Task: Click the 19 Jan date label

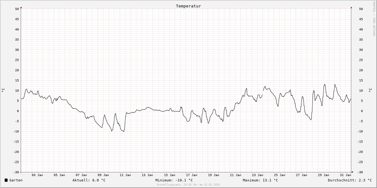Action: click(x=214, y=175)
